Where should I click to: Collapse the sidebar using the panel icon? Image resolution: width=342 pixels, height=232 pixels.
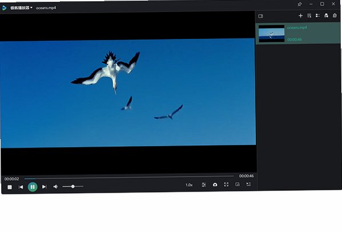pyautogui.click(x=261, y=16)
